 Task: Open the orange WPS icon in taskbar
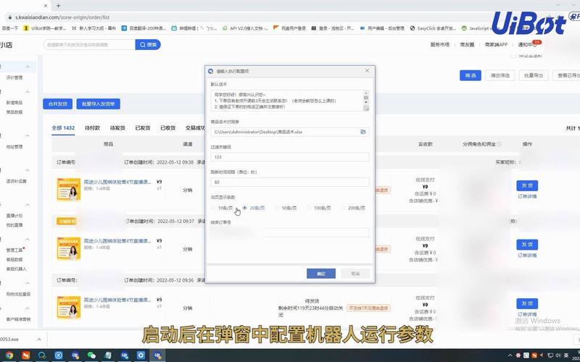tap(25, 355)
